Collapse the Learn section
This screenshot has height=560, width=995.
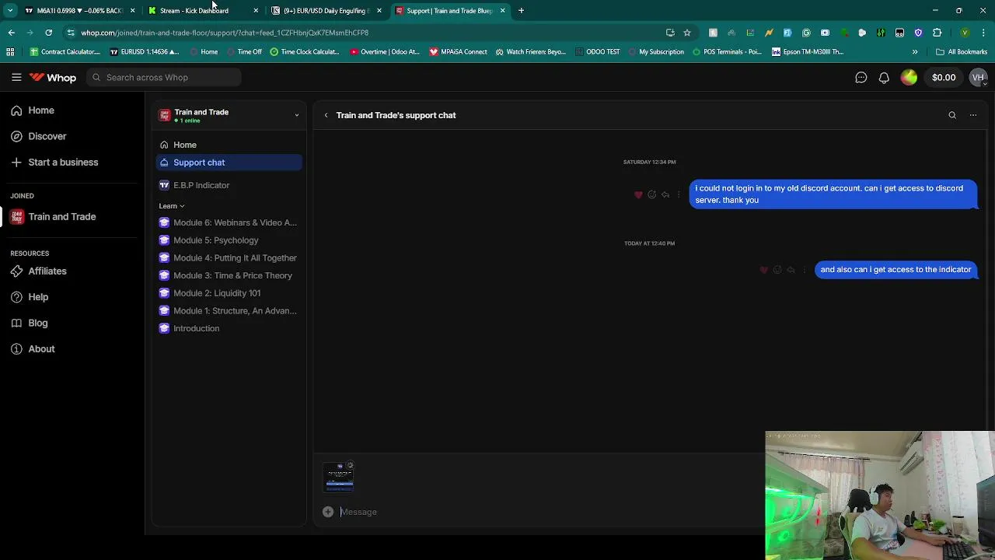coord(172,206)
